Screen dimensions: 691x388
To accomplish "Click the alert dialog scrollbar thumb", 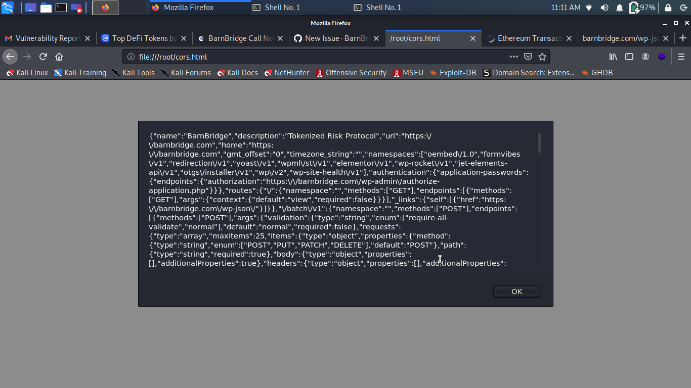I will point(540,142).
